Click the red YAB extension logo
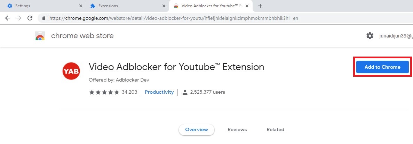This screenshot has height=144, width=413. 71,71
